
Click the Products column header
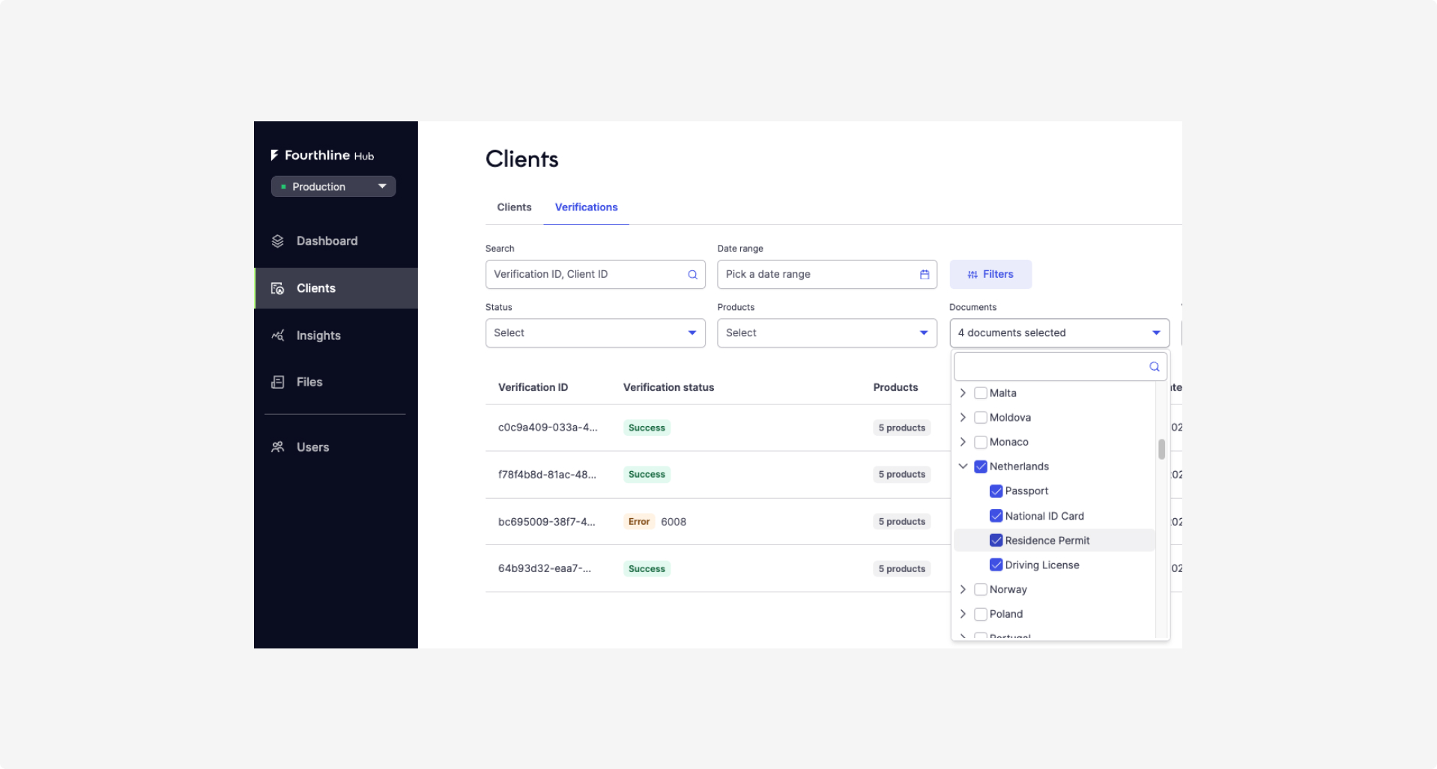tap(895, 387)
